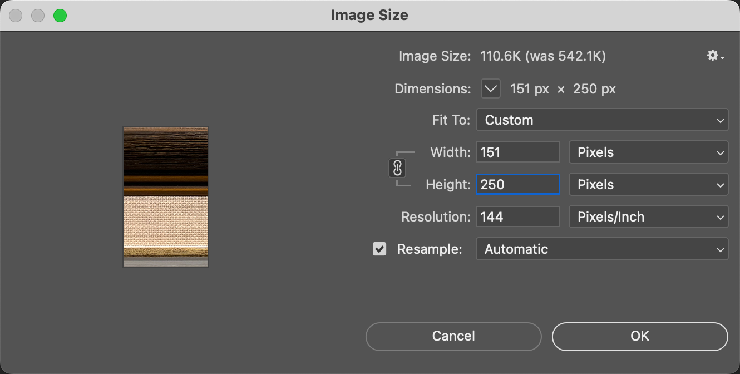Click into the Width value field
Viewport: 740px width, 374px height.
coord(517,152)
